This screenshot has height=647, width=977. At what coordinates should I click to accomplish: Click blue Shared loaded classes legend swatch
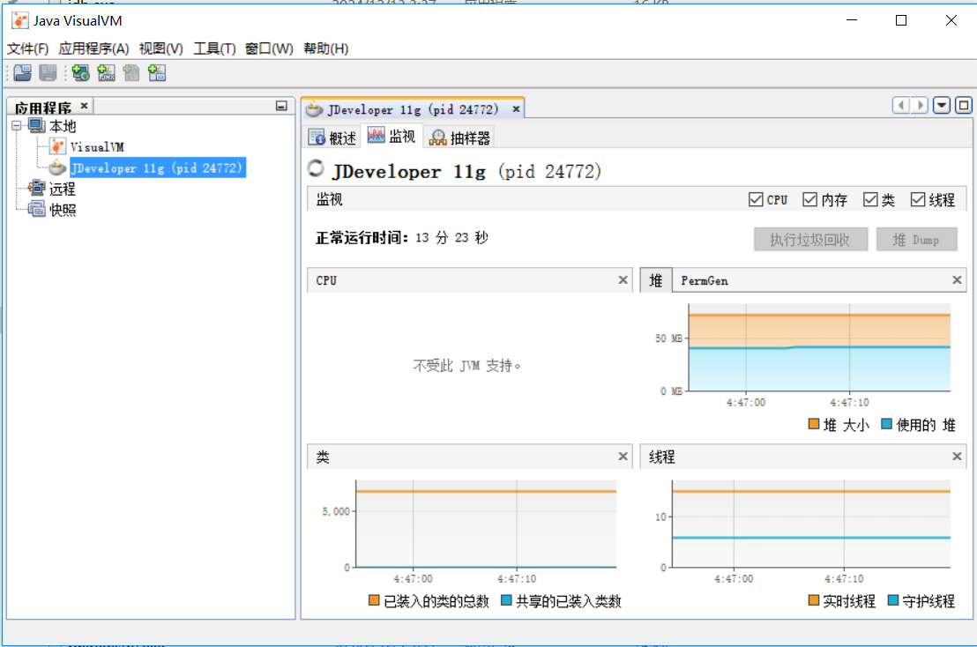[506, 600]
